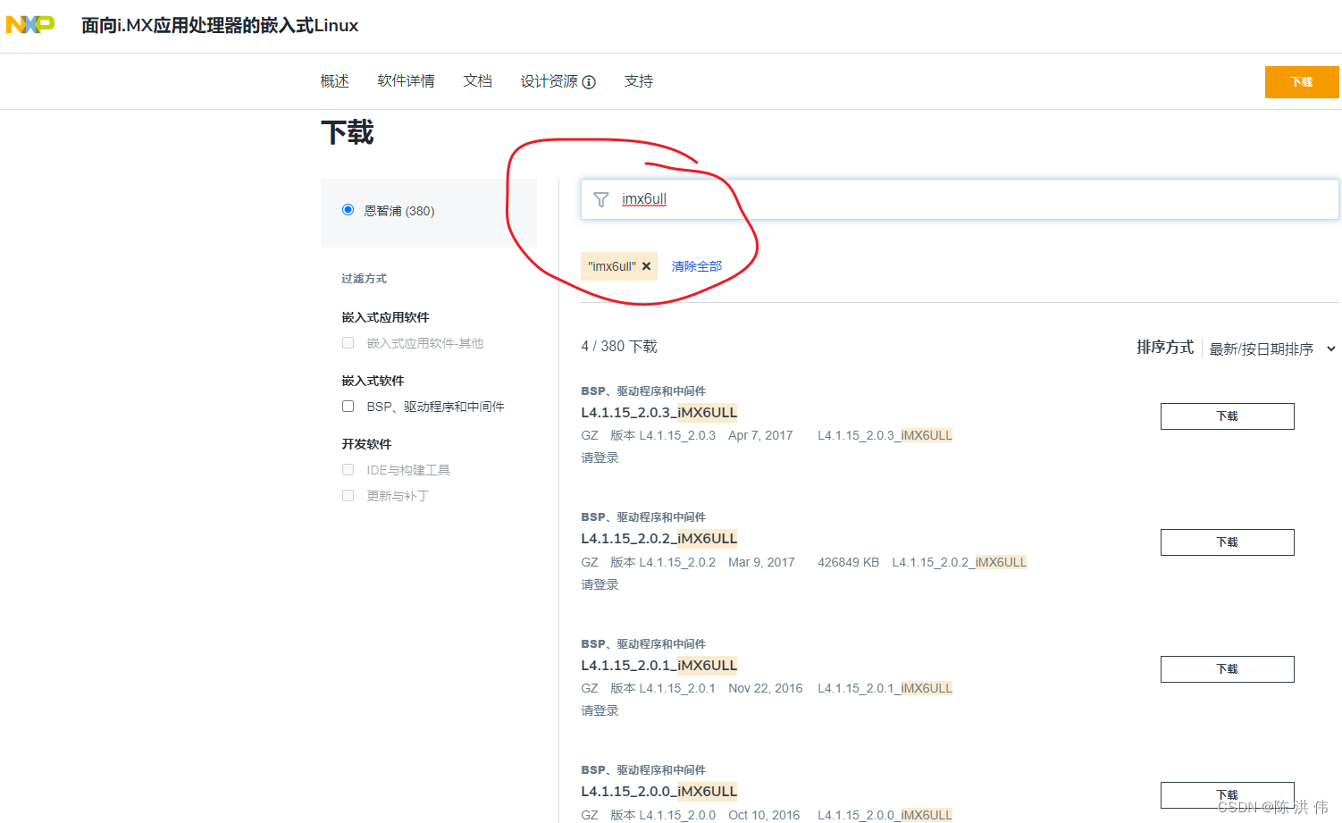This screenshot has height=823, width=1342.
Task: Open the L4.1.15_2.0.0_iMX6ULL title link
Action: click(659, 792)
